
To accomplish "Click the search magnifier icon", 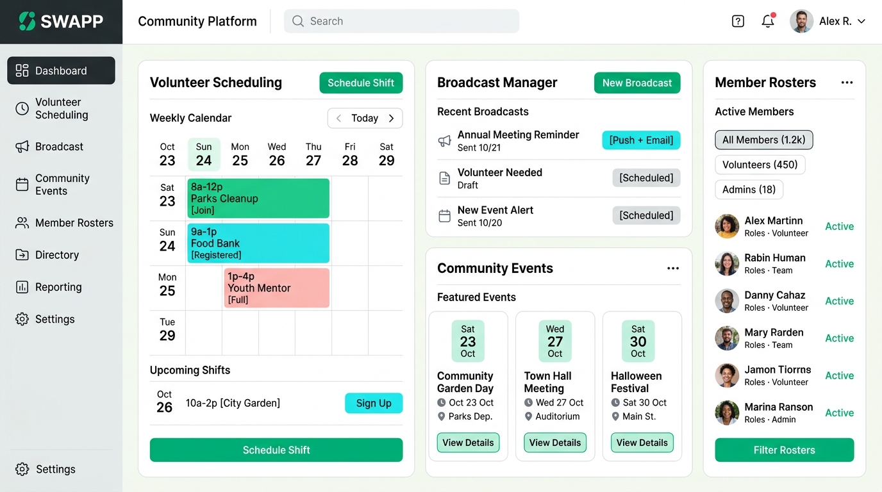I will [x=298, y=21].
